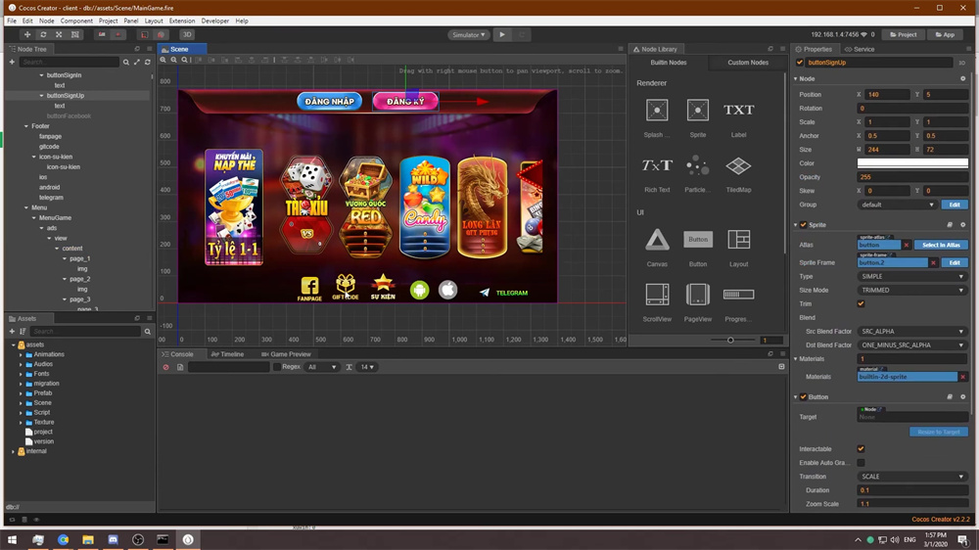Expand the Prefab folder in Assets
Image resolution: width=979 pixels, height=550 pixels.
21,393
